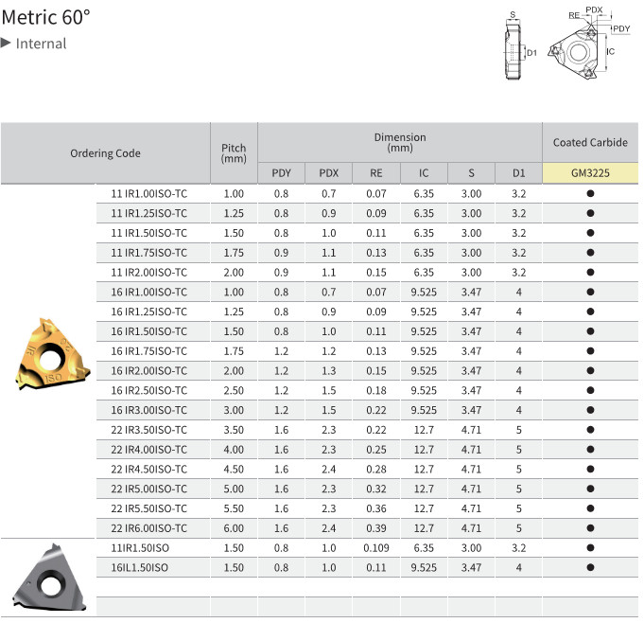Click the S column header
This screenshot has width=644, height=623.
tap(471, 172)
